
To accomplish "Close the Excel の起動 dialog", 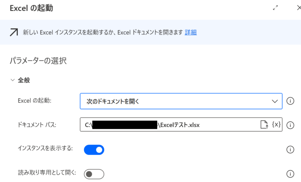I will click(299, 8).
